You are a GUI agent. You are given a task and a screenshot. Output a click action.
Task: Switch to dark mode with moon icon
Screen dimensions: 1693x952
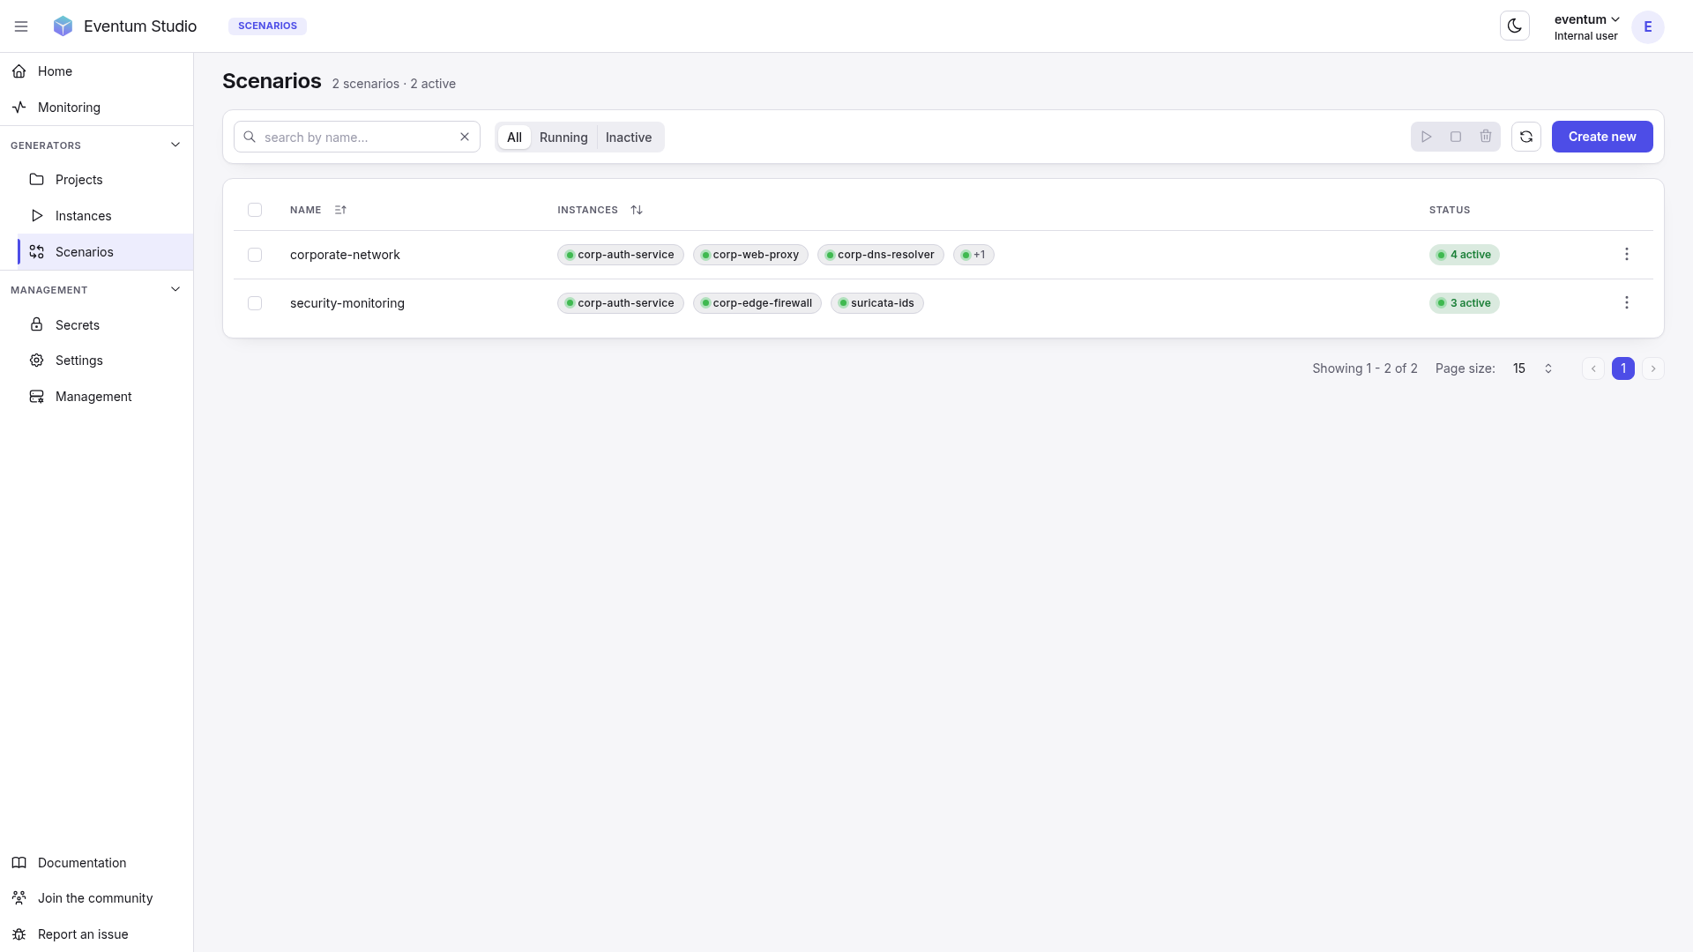pos(1515,26)
